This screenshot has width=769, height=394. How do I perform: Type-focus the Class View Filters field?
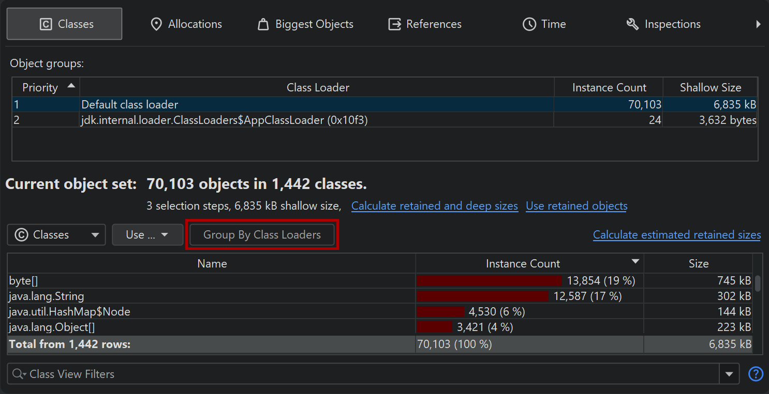pyautogui.click(x=362, y=374)
